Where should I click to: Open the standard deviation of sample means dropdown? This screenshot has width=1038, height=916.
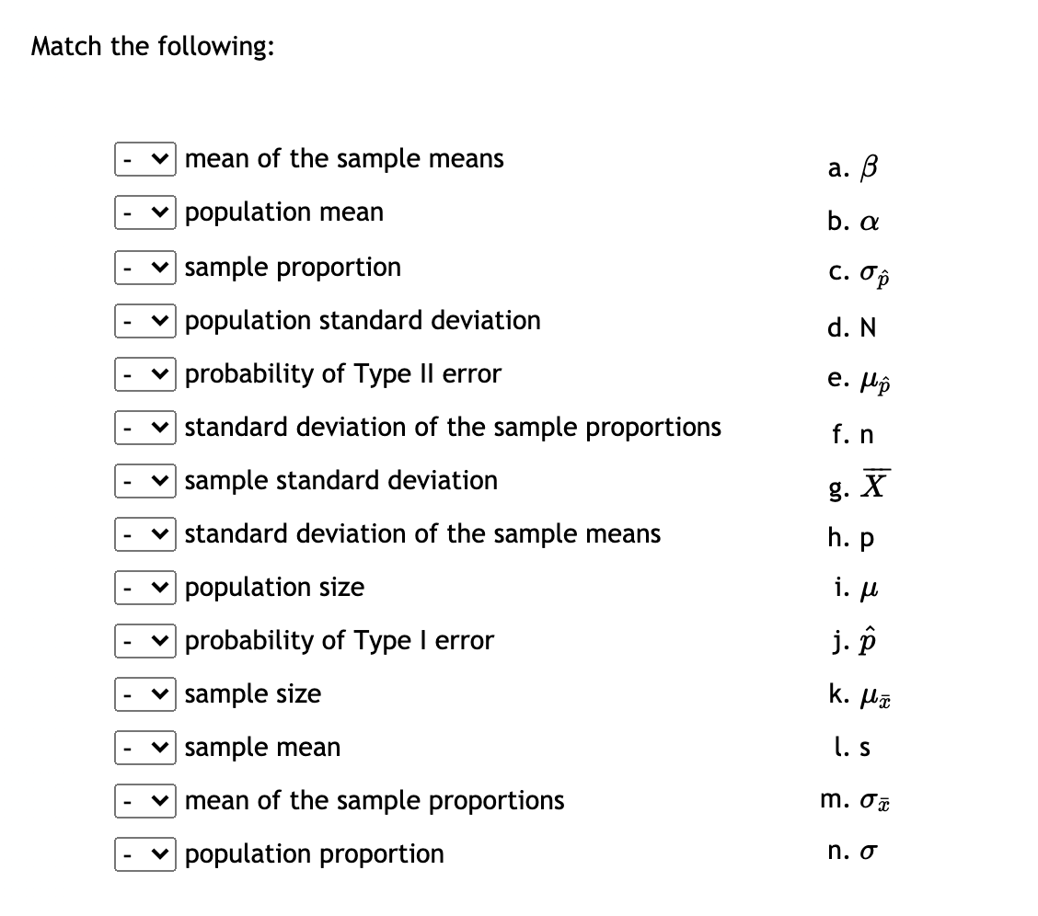144,533
